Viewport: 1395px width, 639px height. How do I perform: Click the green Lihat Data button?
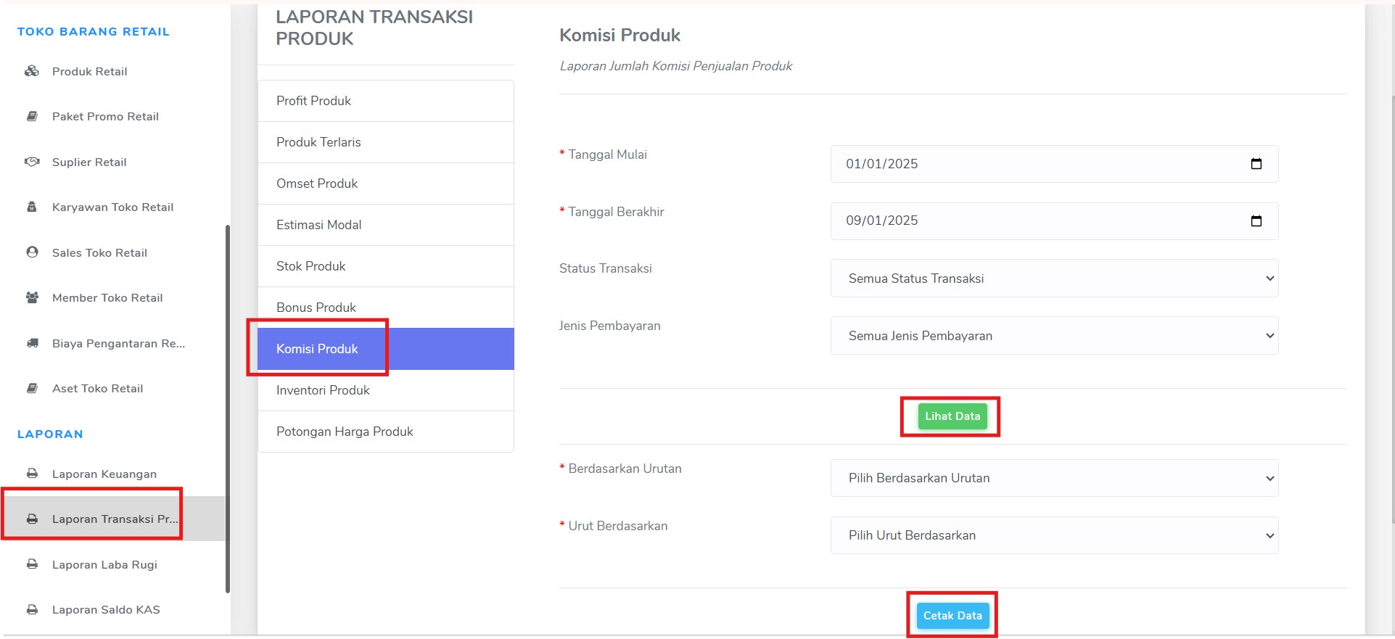point(952,416)
